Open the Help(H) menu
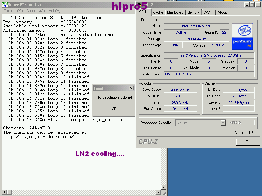 (x=55, y=11)
